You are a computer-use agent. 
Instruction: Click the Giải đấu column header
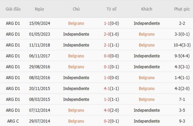click(x=13, y=9)
